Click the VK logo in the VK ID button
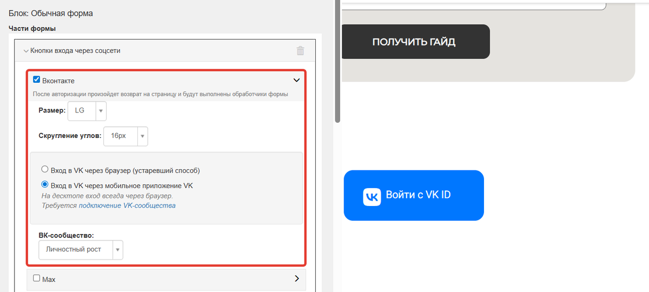 pos(372,196)
